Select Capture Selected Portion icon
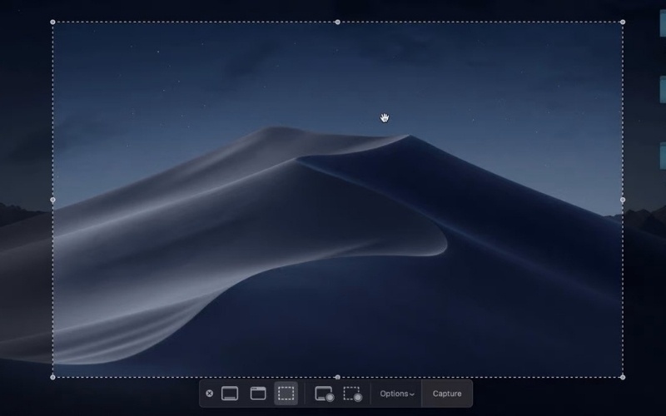 pyautogui.click(x=286, y=394)
